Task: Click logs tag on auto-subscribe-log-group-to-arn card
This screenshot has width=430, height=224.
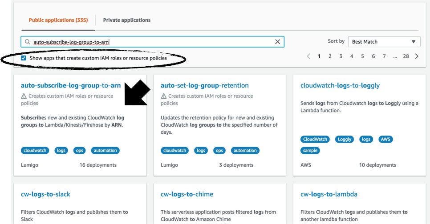Action: click(61, 150)
